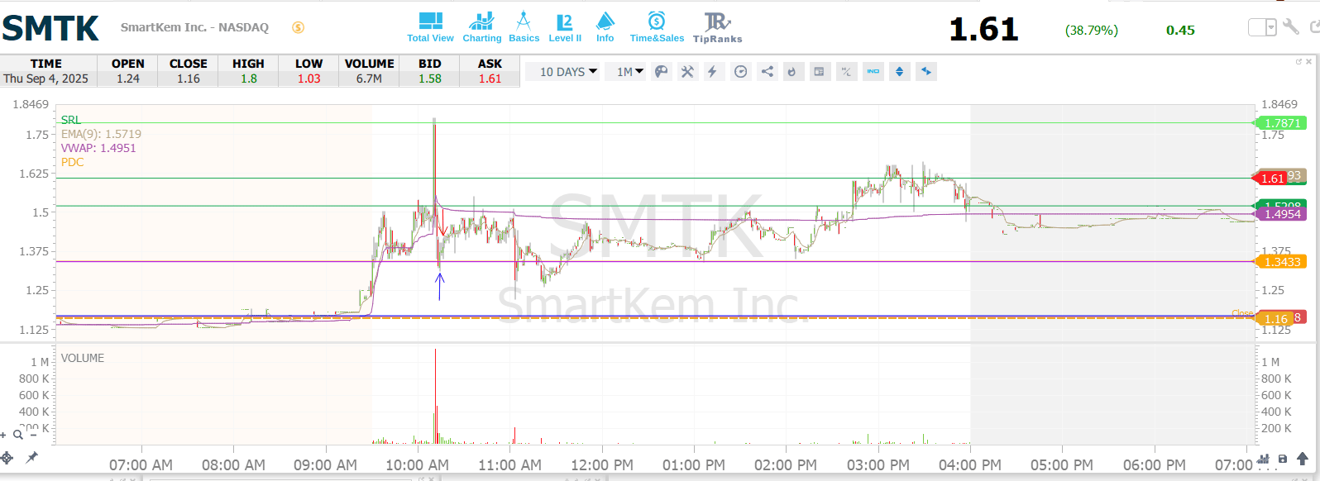Open the wrench settings icon top right

tap(1291, 27)
